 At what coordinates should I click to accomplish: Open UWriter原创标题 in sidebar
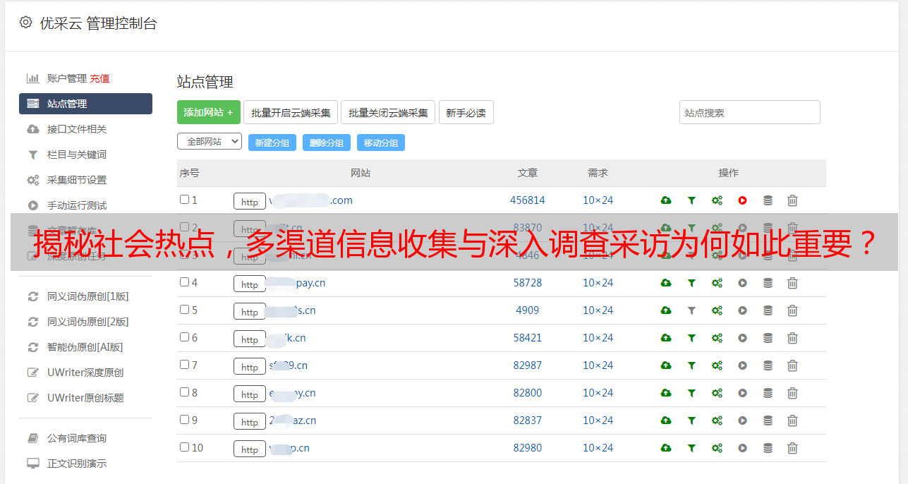click(85, 398)
